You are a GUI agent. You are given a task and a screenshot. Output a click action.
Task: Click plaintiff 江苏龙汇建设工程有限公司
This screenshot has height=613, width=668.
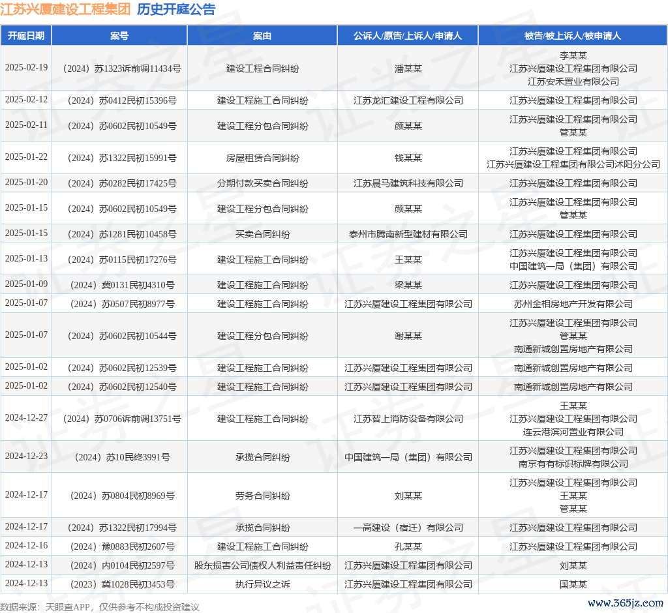pos(408,100)
